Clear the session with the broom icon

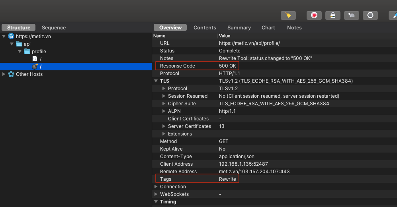pos(288,15)
